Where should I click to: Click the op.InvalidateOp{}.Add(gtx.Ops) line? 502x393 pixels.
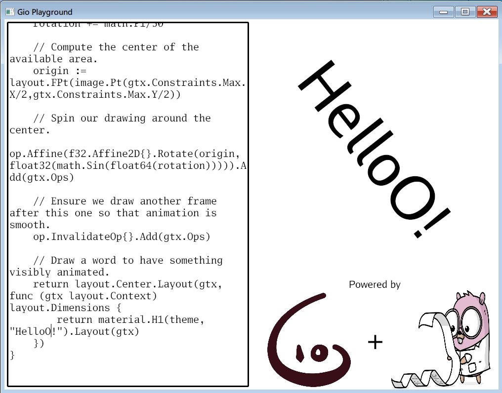click(x=122, y=237)
